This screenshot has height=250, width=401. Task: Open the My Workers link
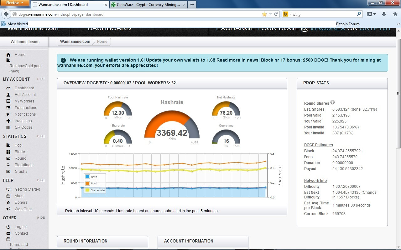click(24, 101)
